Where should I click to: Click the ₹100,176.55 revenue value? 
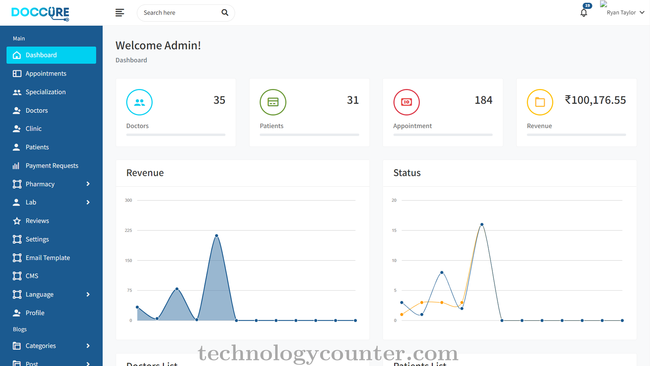[595, 100]
